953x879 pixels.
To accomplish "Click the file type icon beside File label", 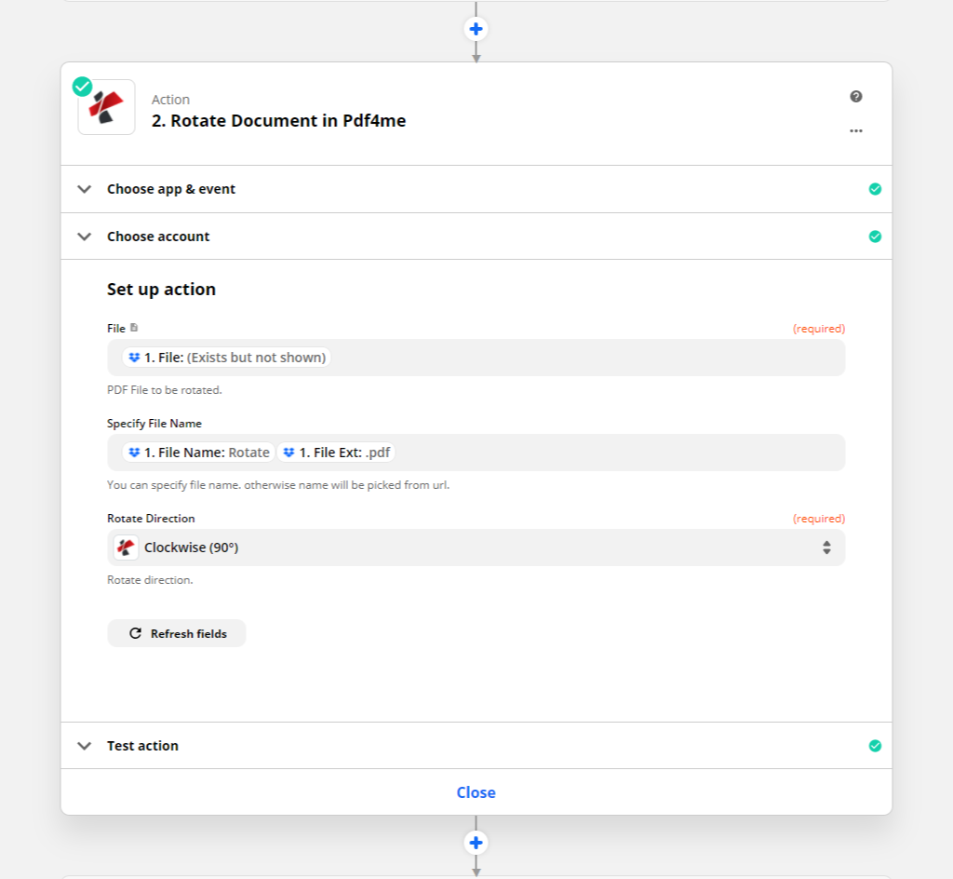I will point(134,328).
